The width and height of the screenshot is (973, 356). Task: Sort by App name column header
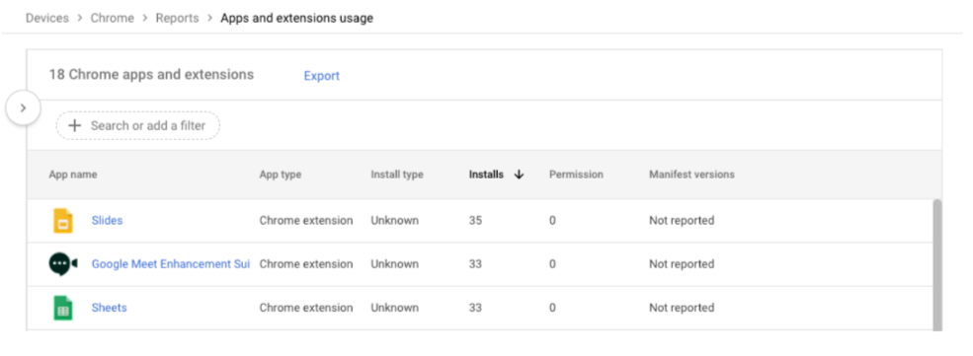(x=73, y=175)
